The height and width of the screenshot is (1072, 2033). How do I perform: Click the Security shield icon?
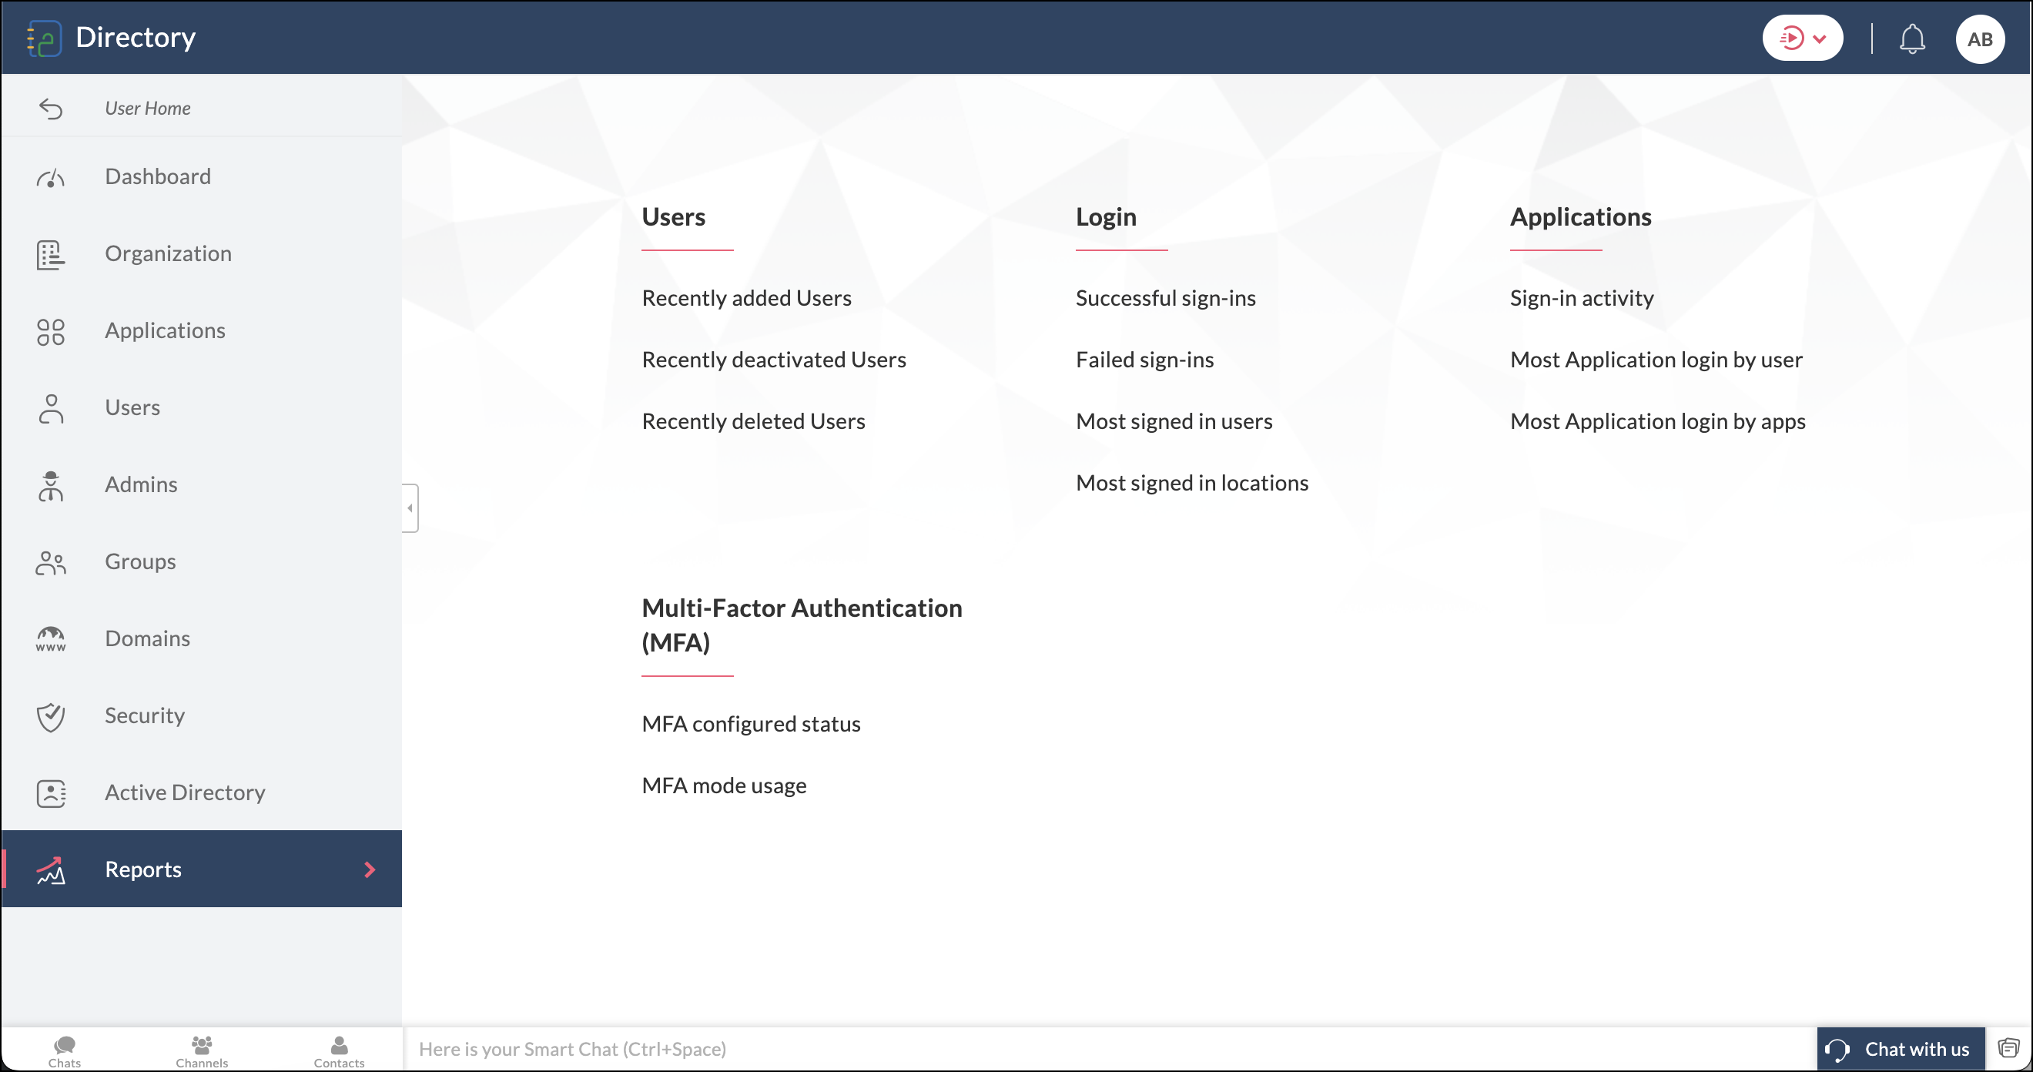click(x=51, y=716)
